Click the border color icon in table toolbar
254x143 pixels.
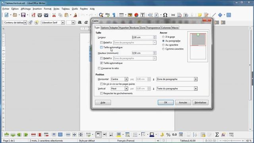[152, 135]
